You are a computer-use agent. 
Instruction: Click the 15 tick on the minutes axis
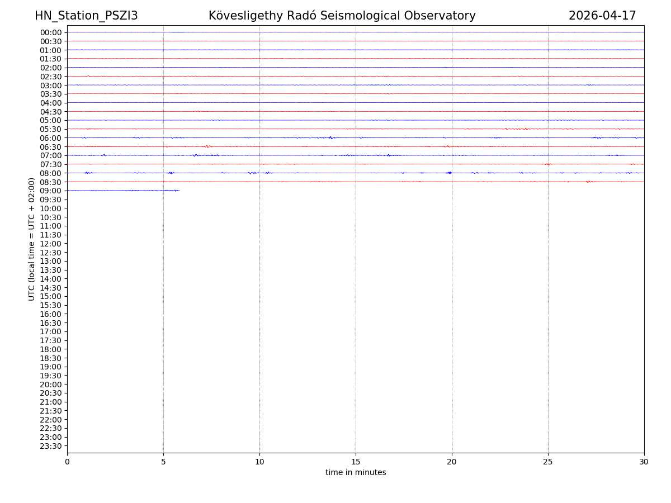(x=356, y=462)
